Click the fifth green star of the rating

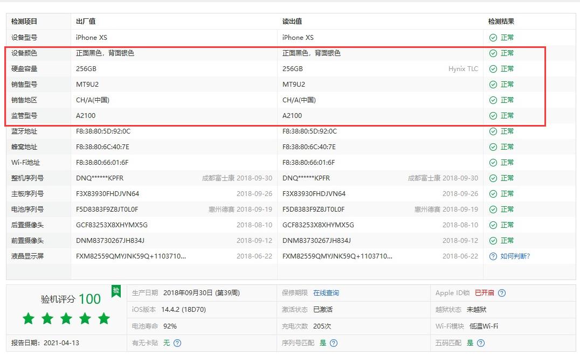[x=103, y=318]
